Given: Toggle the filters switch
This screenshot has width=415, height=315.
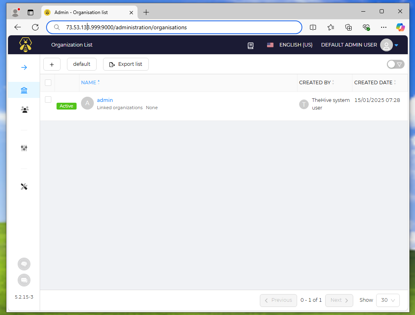Looking at the screenshot, I should (395, 64).
